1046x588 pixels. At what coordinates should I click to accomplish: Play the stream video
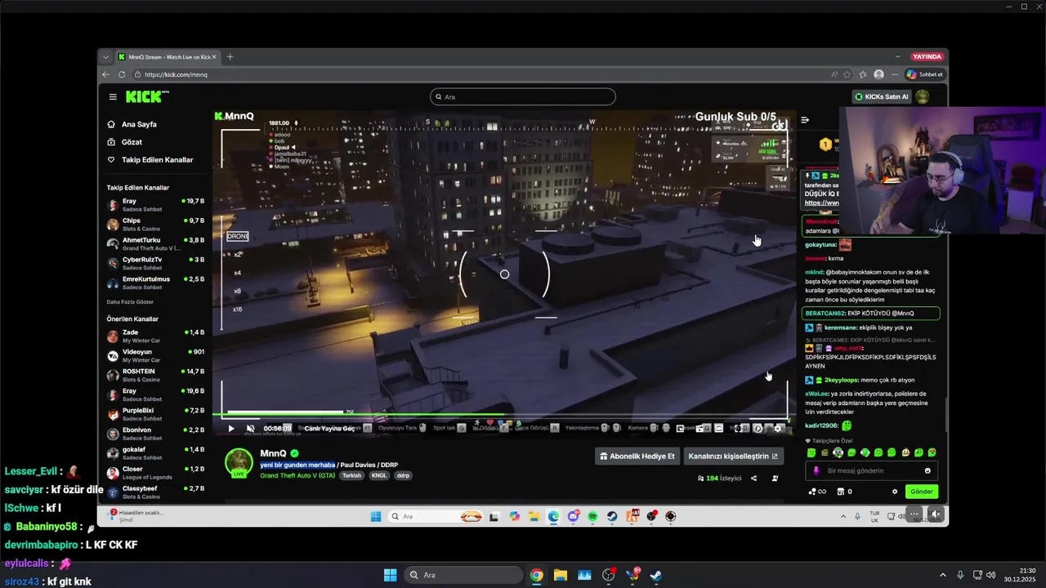(x=231, y=428)
